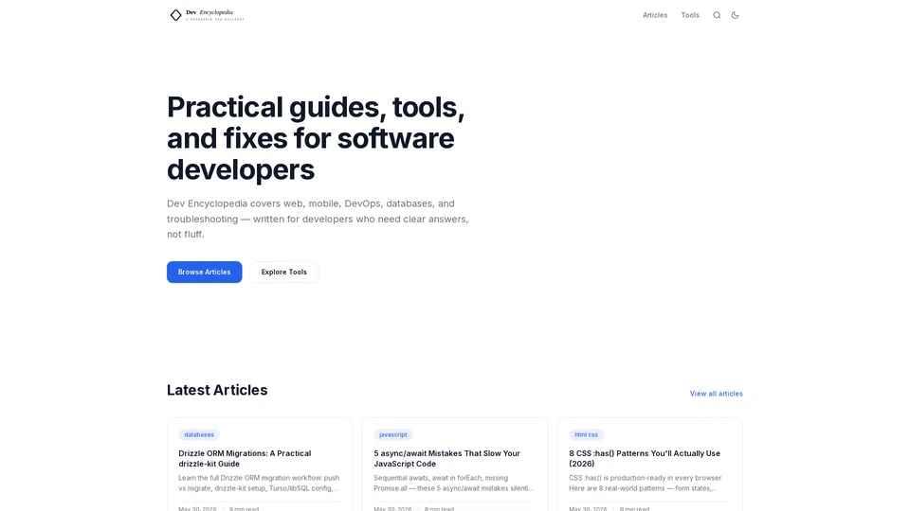Select the databases tag

click(x=199, y=434)
